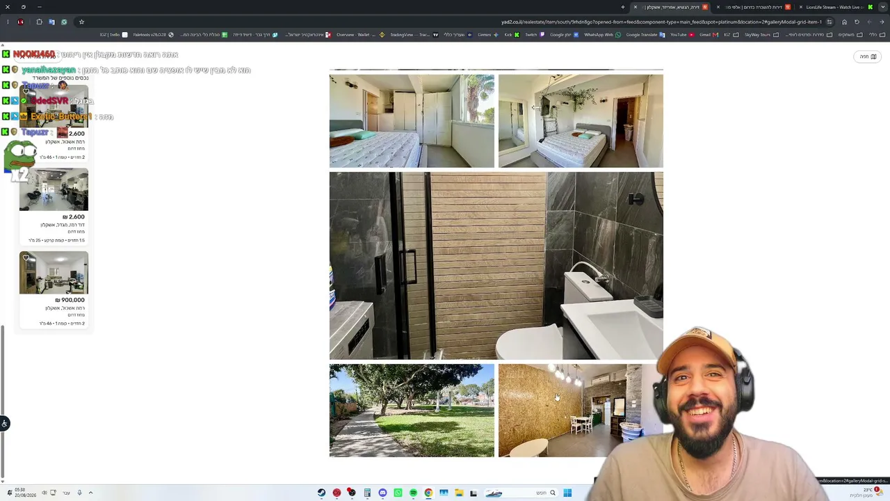Switch the keyboard language indicator עבר
The width and height of the screenshot is (890, 501).
point(66,493)
